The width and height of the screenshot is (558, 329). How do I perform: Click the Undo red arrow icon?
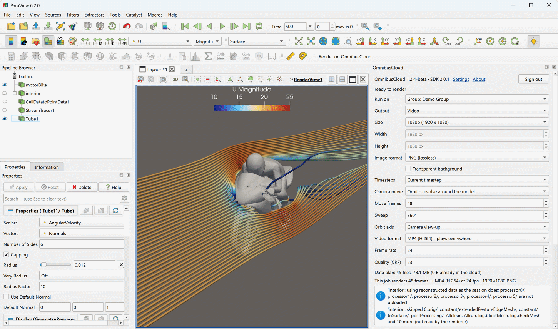(127, 26)
